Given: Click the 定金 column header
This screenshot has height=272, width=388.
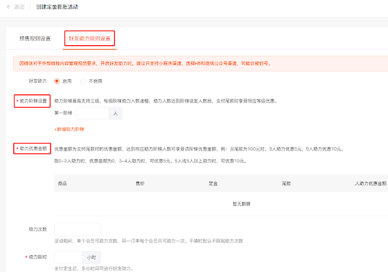Looking at the screenshot, I should [x=213, y=183].
